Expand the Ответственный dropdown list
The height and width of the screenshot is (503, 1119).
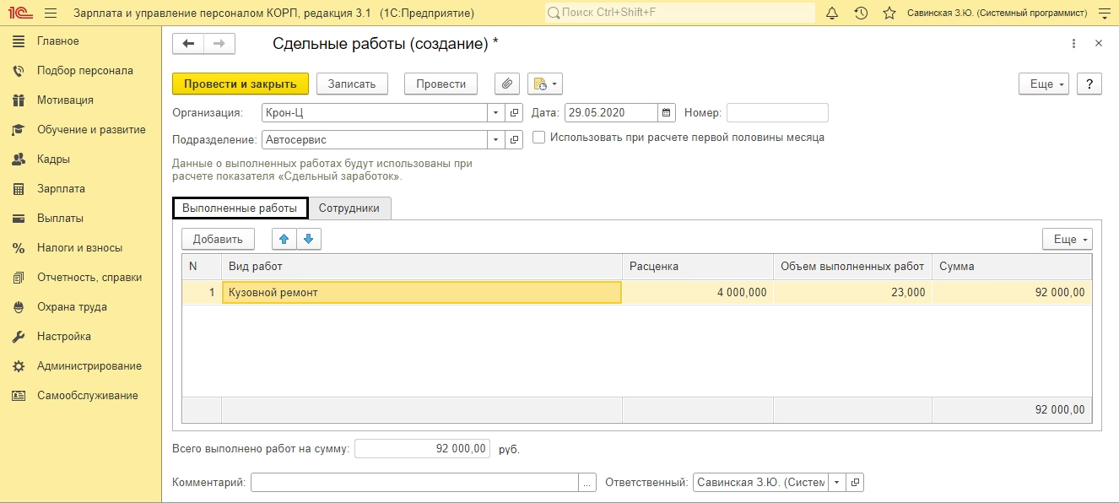click(836, 482)
